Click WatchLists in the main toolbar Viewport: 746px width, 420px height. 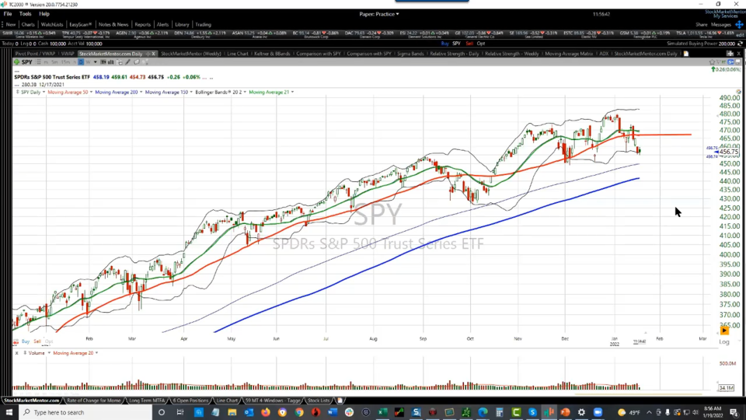pyautogui.click(x=52, y=24)
